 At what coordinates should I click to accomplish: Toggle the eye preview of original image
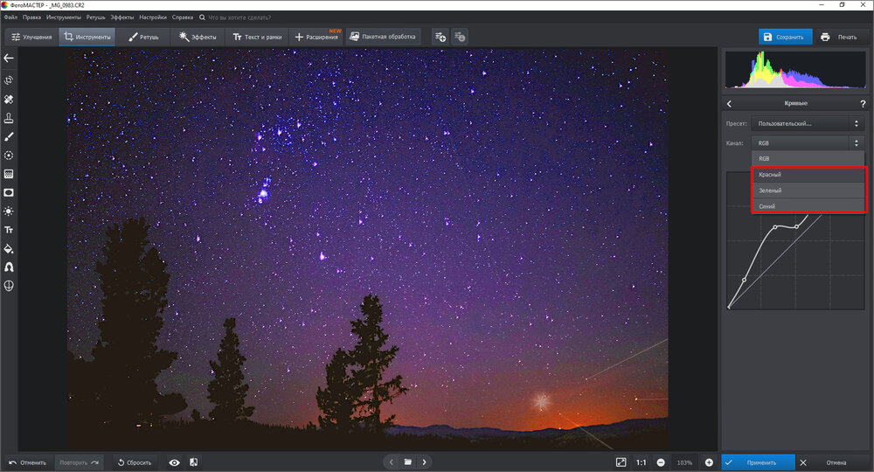click(x=174, y=462)
